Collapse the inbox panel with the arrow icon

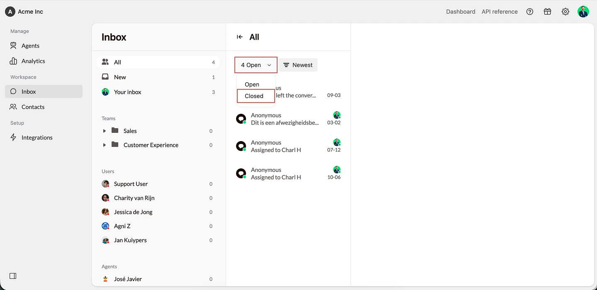(240, 37)
